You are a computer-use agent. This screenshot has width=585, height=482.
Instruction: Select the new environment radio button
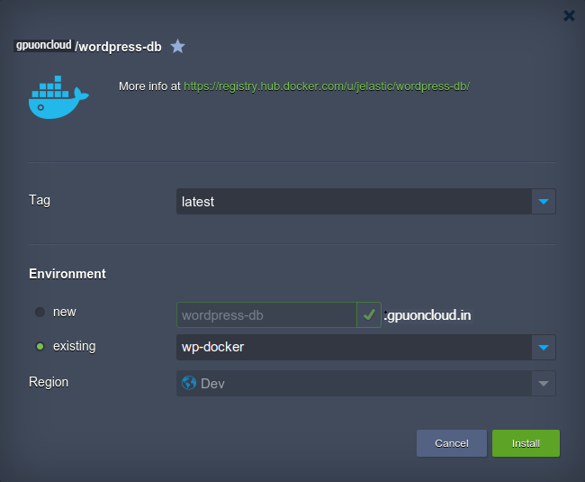(40, 313)
